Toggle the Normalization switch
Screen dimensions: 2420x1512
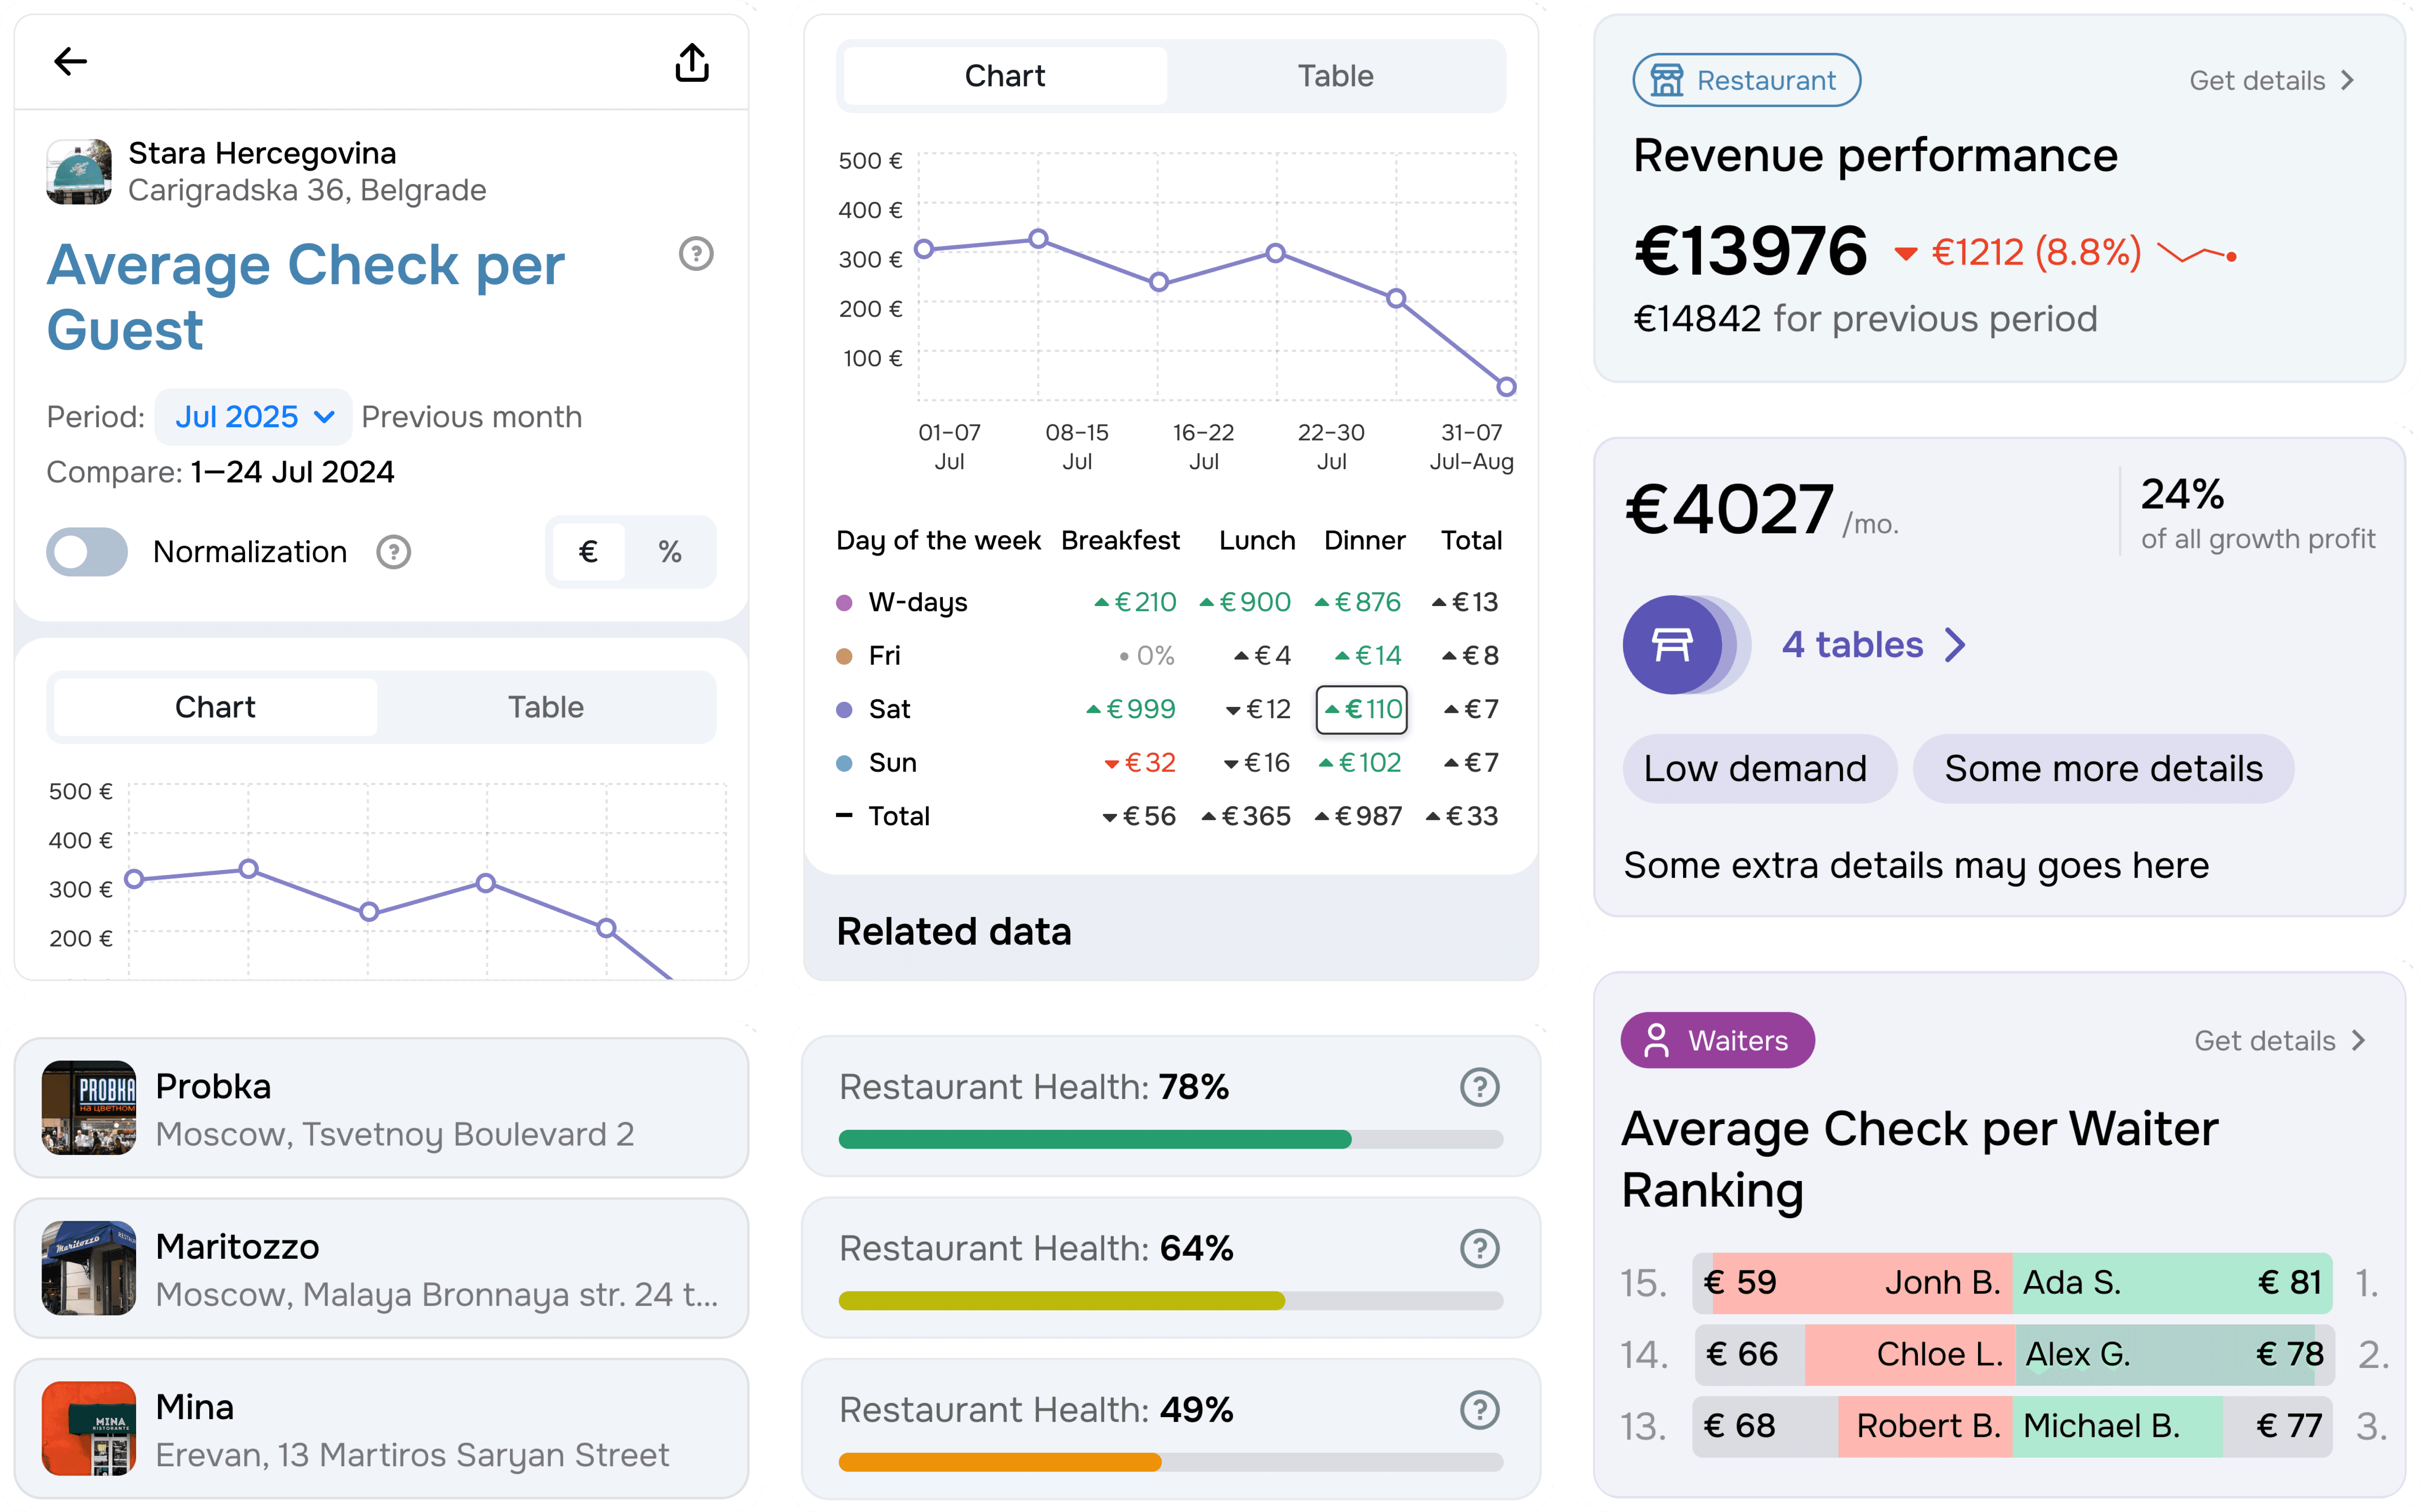click(x=87, y=552)
